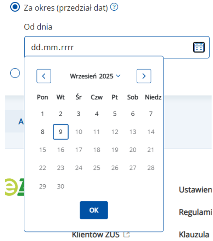This screenshot has height=241, width=213.
Task: Choose day 5 in September calendar
Action: [x=115, y=114]
